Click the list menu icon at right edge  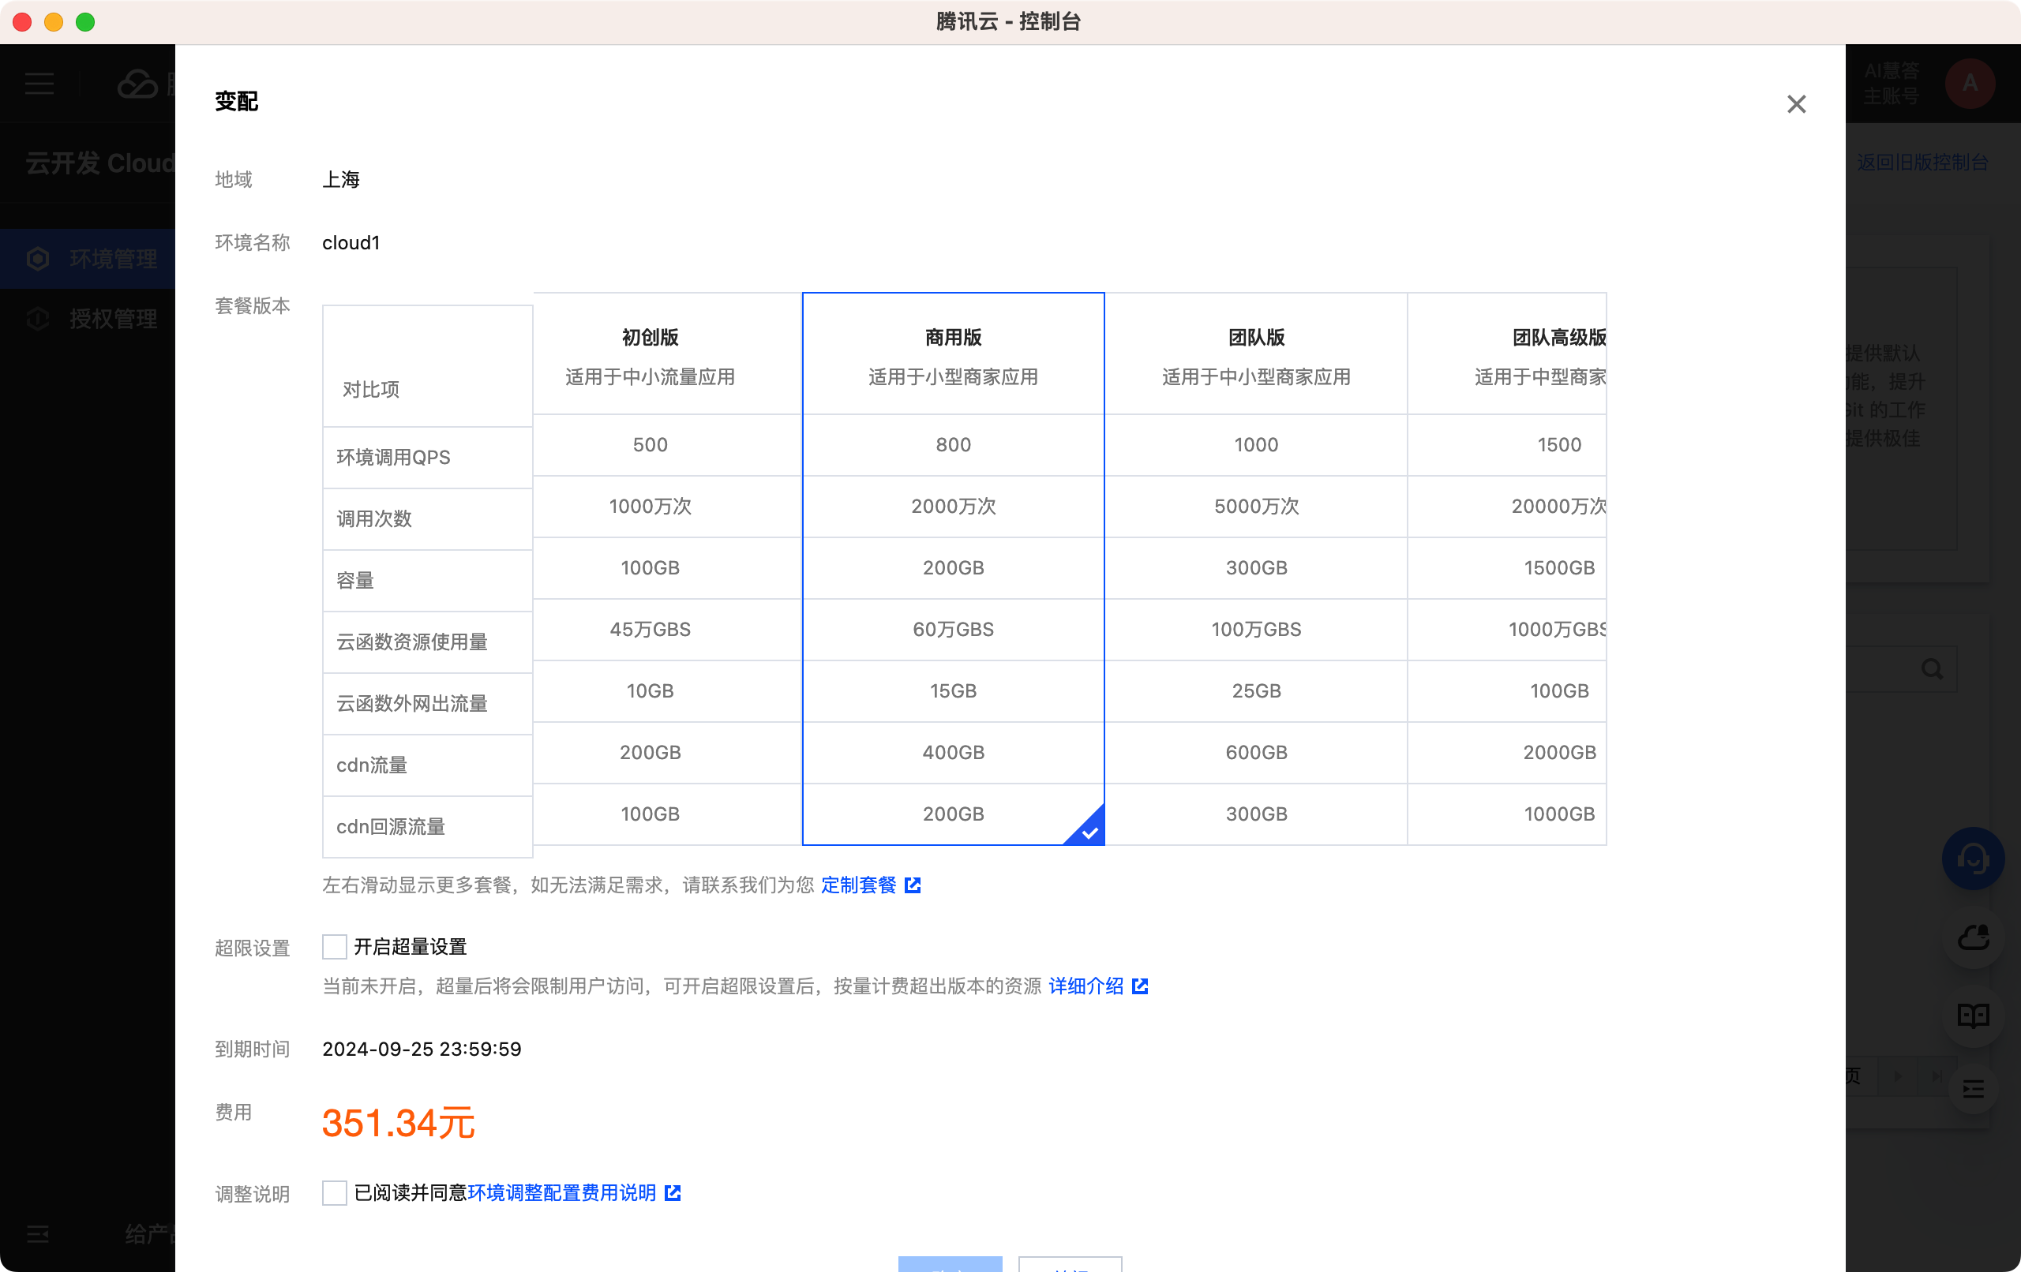click(1972, 1089)
